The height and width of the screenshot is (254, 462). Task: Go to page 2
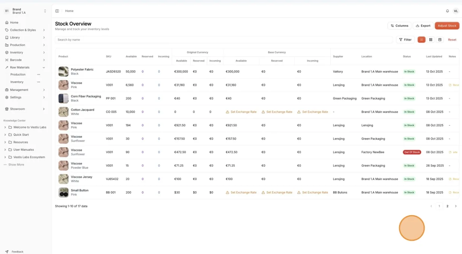[x=447, y=206]
